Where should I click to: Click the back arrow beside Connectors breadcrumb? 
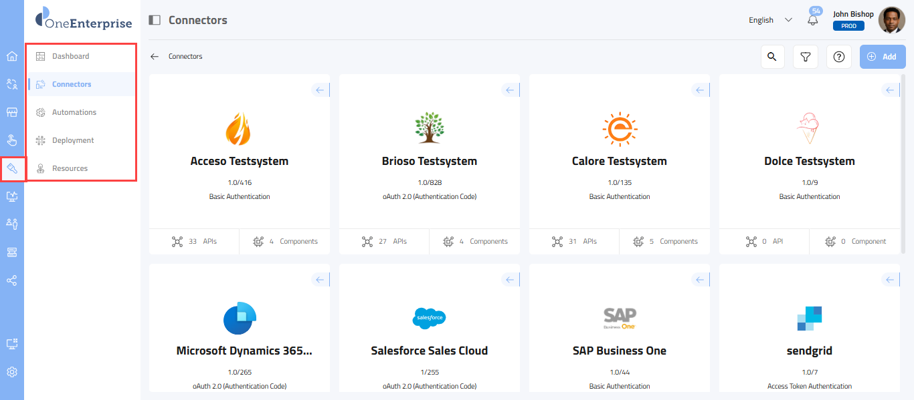(x=155, y=57)
